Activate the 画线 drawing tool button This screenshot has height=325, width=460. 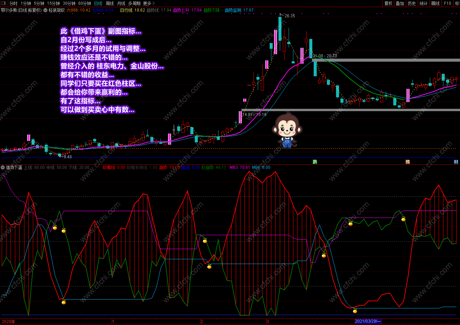pos(436,3)
